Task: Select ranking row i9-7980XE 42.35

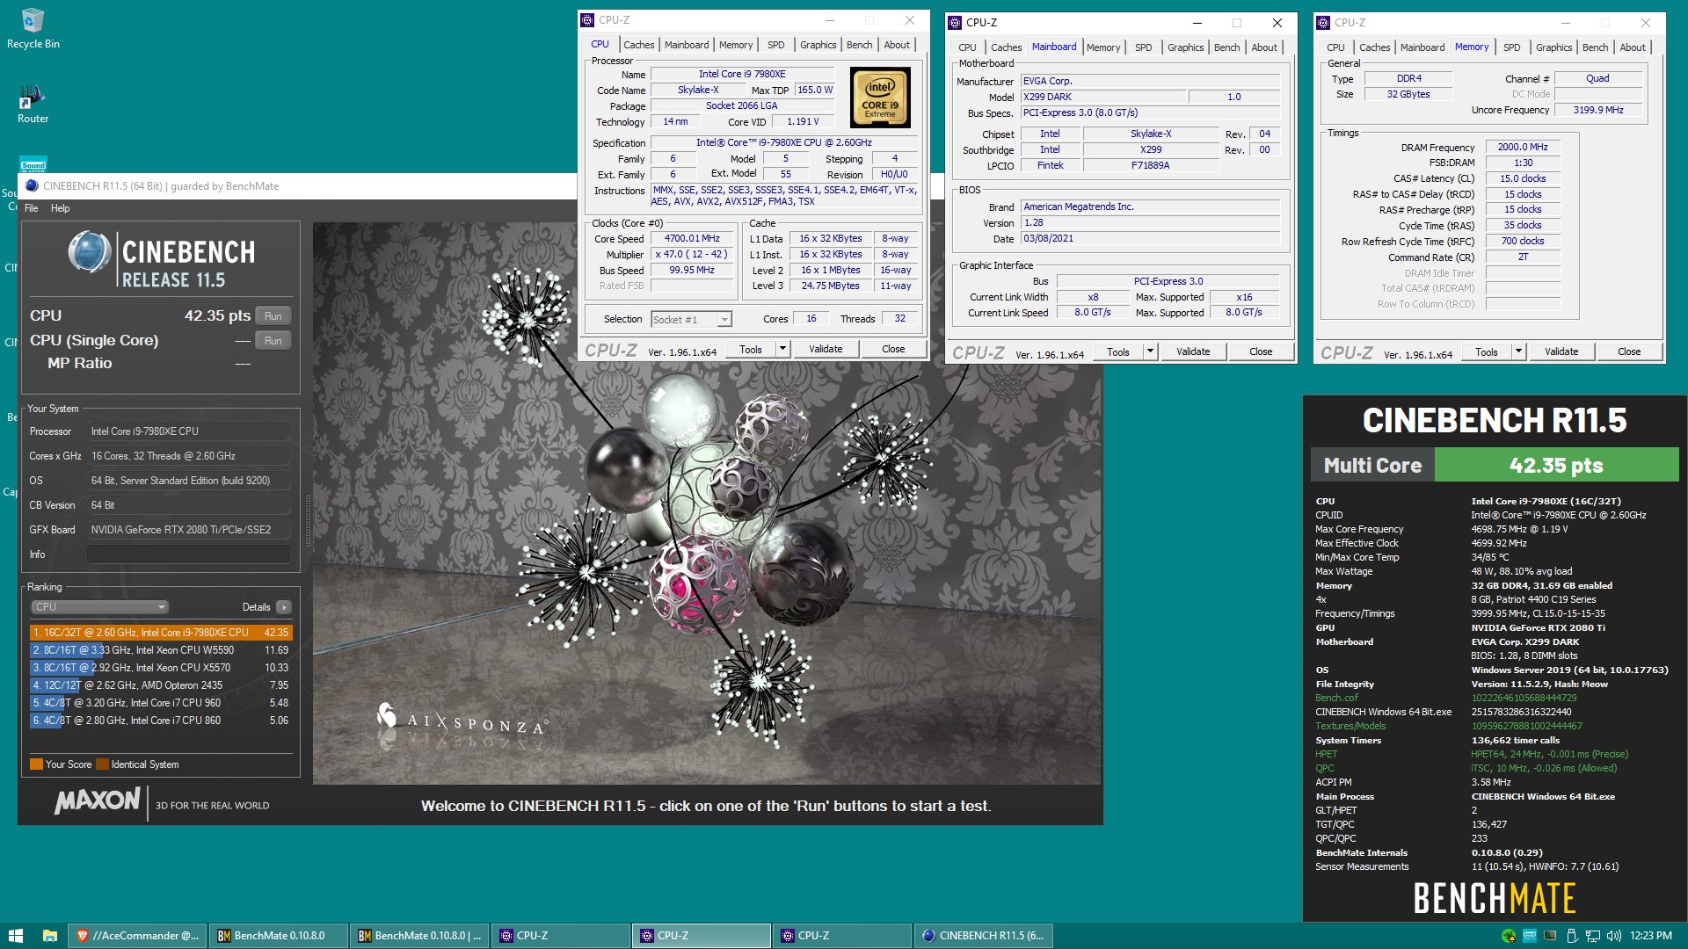Action: point(160,633)
